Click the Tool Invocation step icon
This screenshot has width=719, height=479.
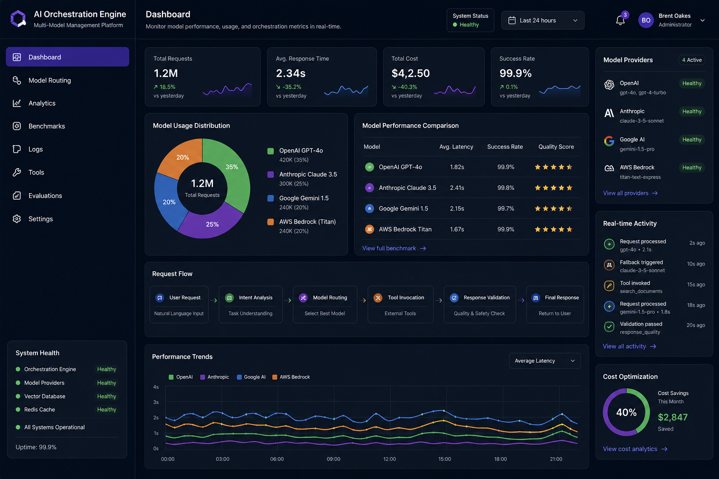point(378,298)
